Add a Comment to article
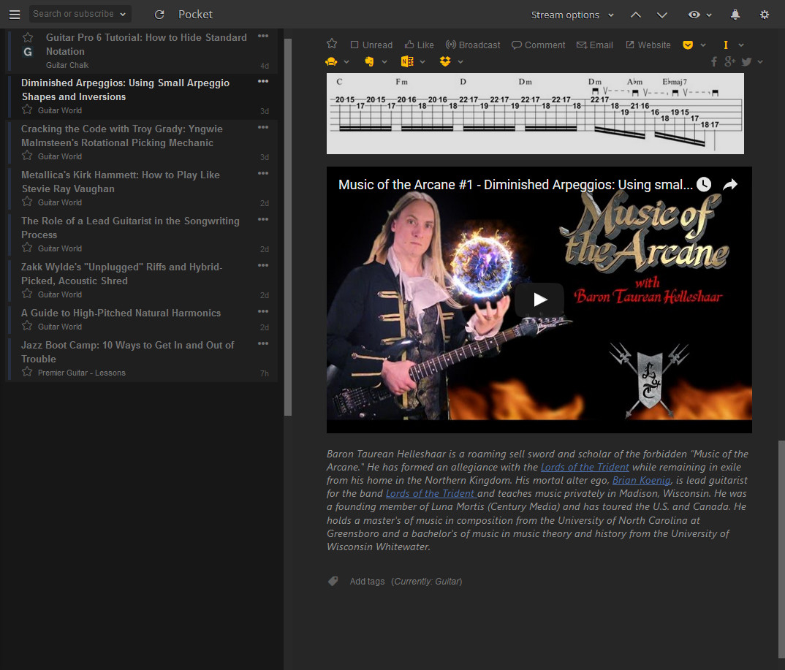This screenshot has height=670, width=785. 538,45
